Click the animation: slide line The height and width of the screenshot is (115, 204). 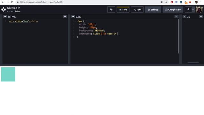[98, 34]
